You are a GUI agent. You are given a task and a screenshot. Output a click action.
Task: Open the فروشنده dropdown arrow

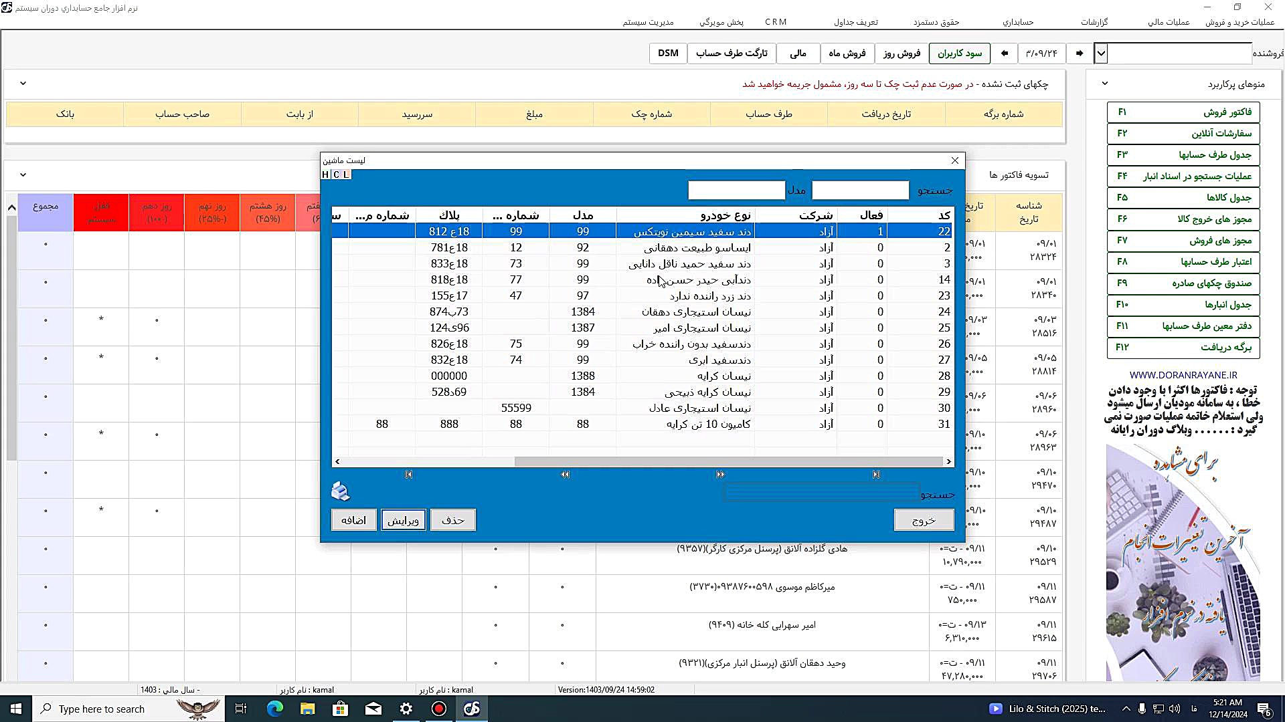[1101, 53]
